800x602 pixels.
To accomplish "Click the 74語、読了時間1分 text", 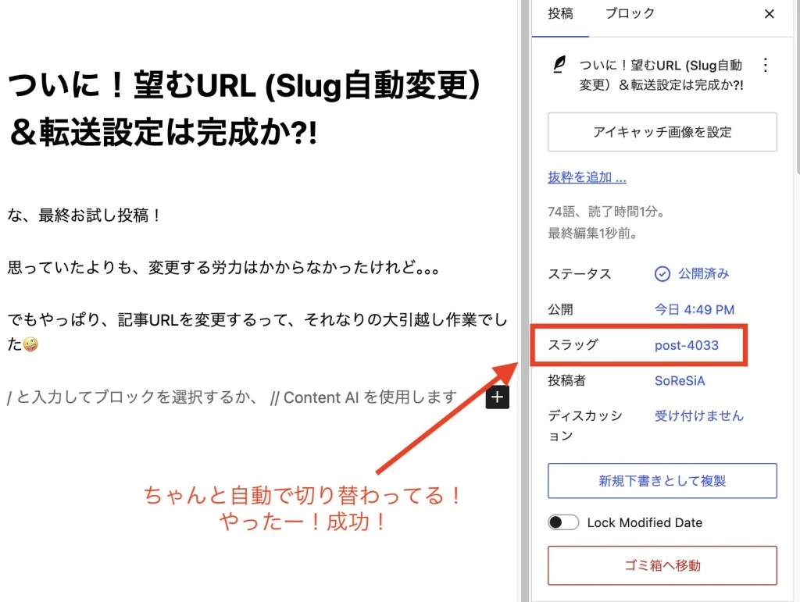I will (606, 212).
